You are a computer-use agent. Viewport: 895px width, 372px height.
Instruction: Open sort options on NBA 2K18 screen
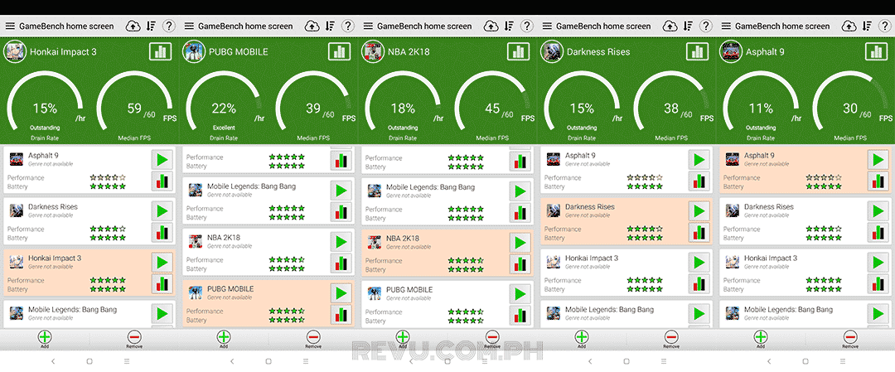(509, 27)
